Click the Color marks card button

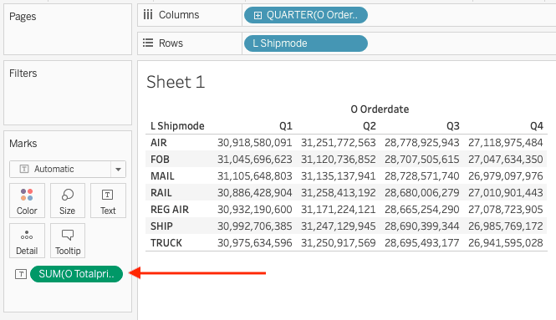27,201
